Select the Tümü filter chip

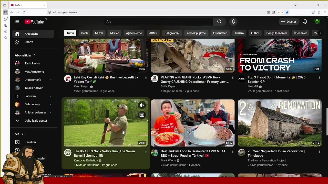point(70,33)
